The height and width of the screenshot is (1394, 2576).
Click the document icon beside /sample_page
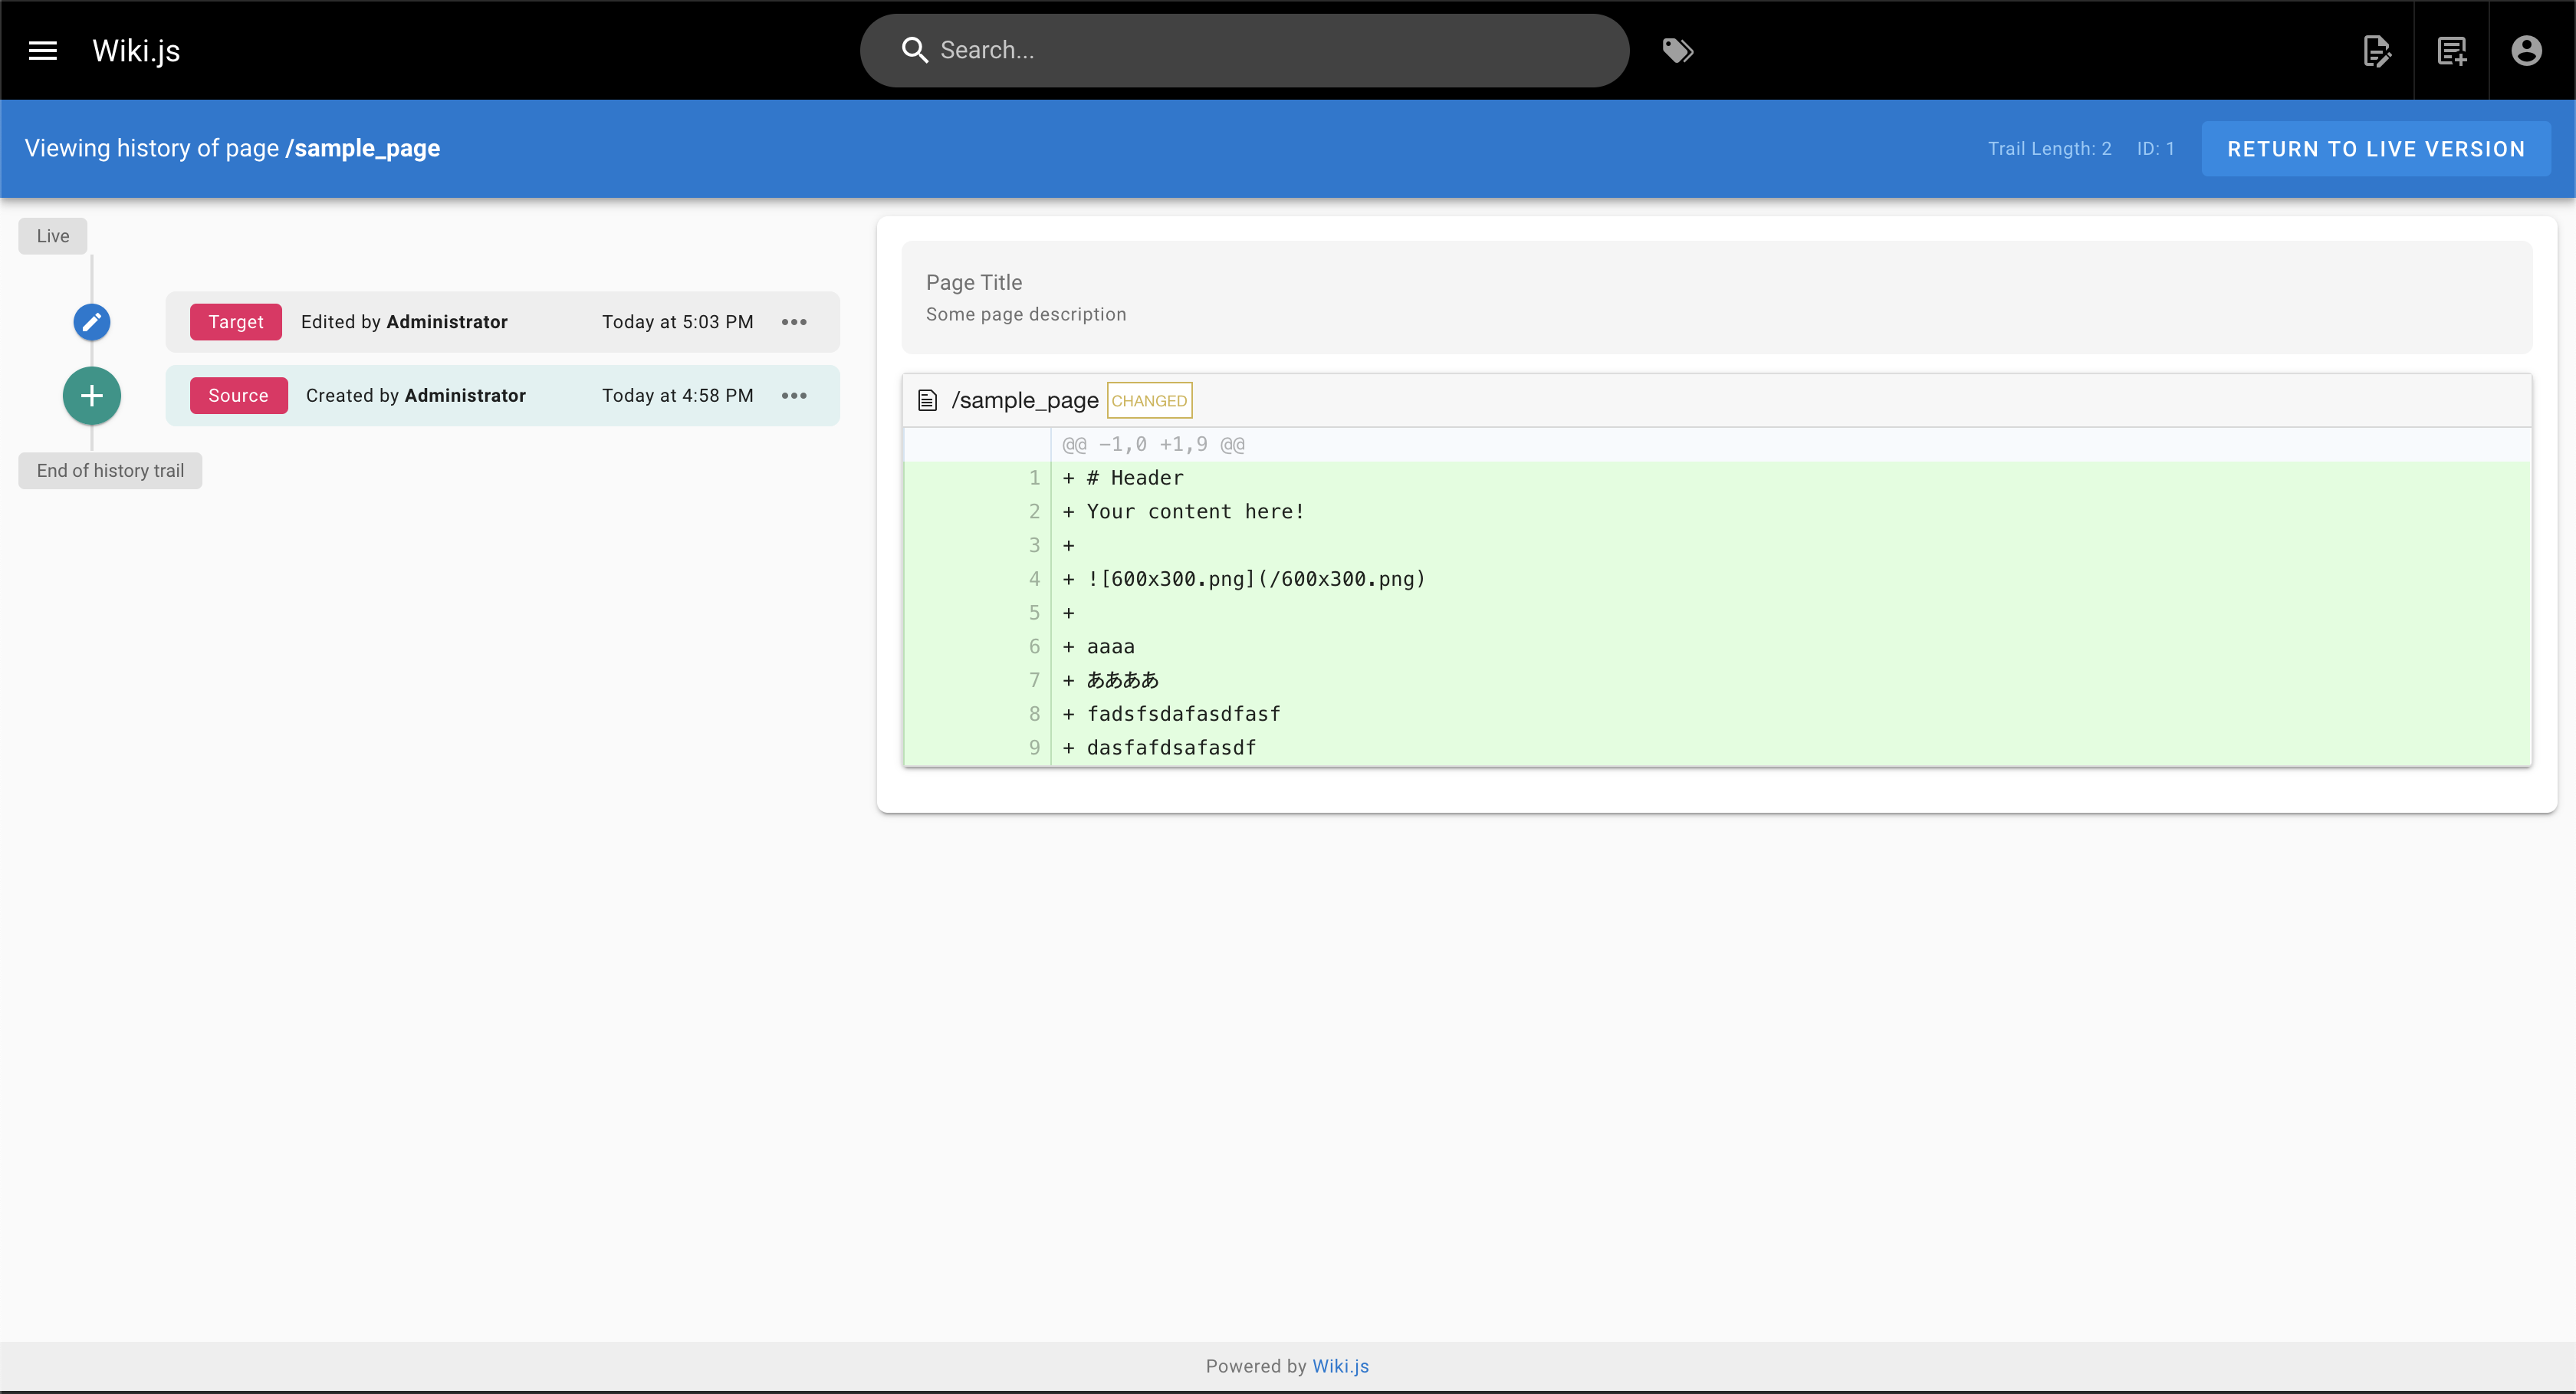[927, 401]
